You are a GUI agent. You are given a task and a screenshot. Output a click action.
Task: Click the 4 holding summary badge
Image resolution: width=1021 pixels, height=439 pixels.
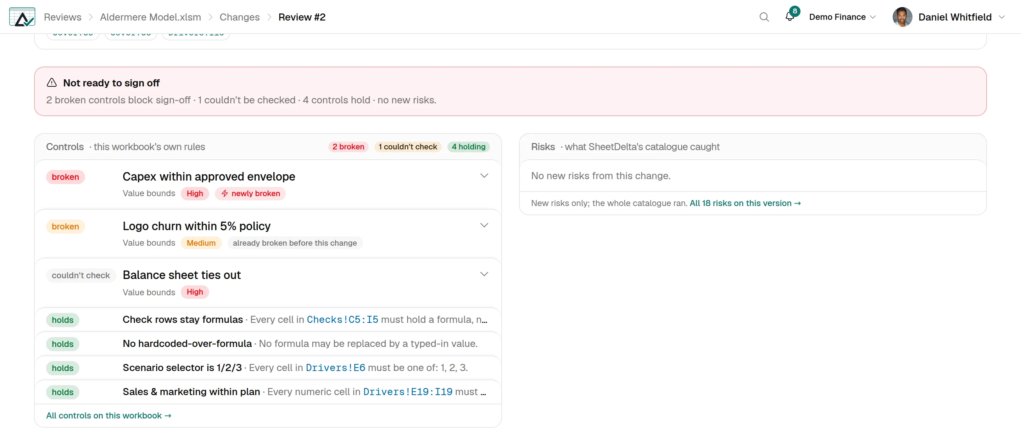[468, 147]
